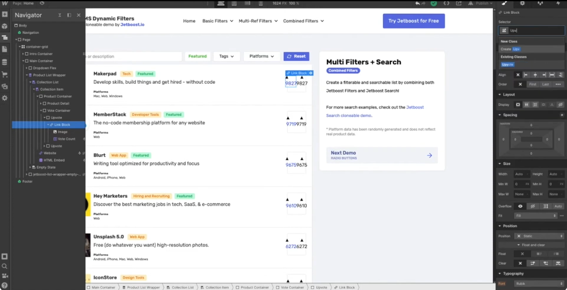The height and width of the screenshot is (290, 567).
Task: Set Order to Last
Action: click(x=545, y=84)
